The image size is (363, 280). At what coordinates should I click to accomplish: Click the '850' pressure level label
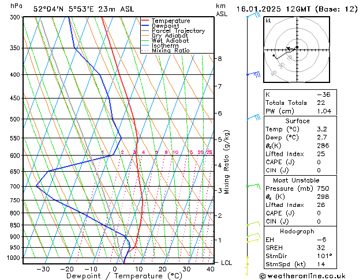[16, 225]
